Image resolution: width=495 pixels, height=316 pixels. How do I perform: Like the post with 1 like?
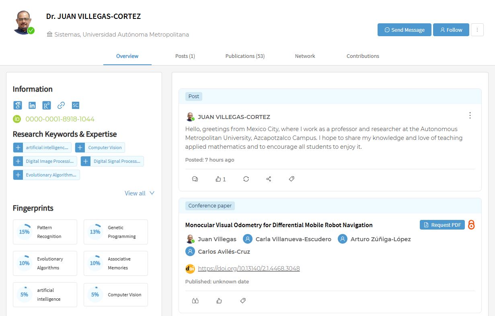pyautogui.click(x=221, y=179)
